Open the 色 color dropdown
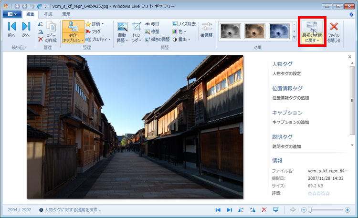Screen dimensions: 358x218 click(179, 31)
